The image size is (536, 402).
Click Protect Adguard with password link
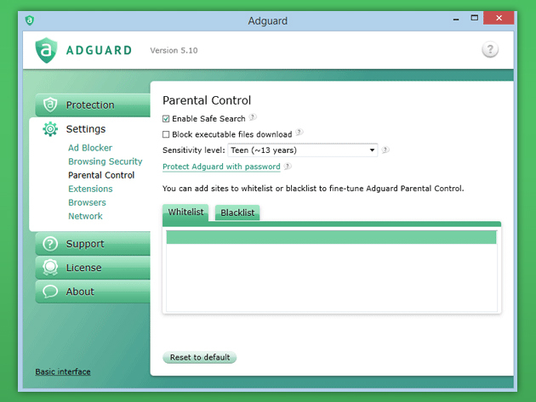coord(221,167)
